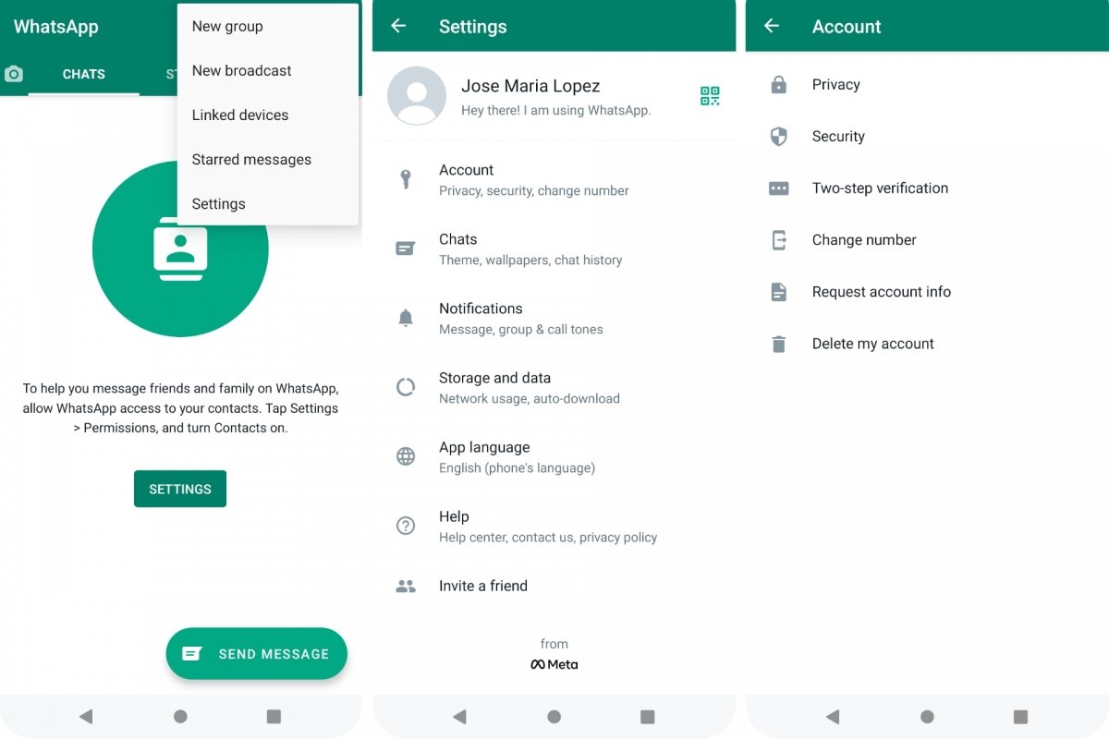Open Notifications settings row
The image size is (1109, 739).
tap(554, 318)
